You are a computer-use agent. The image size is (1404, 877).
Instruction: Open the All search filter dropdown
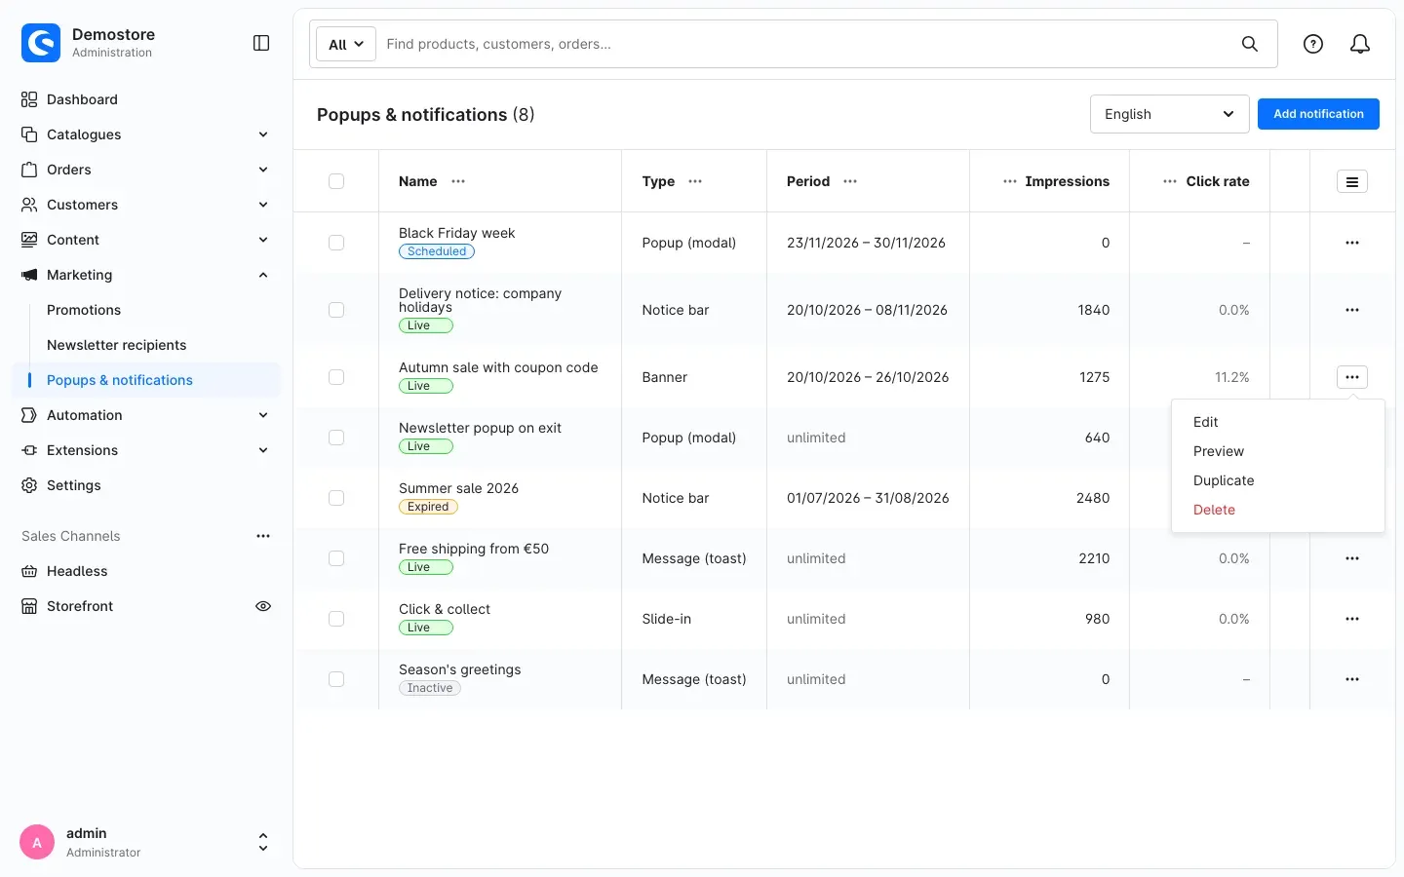point(346,44)
